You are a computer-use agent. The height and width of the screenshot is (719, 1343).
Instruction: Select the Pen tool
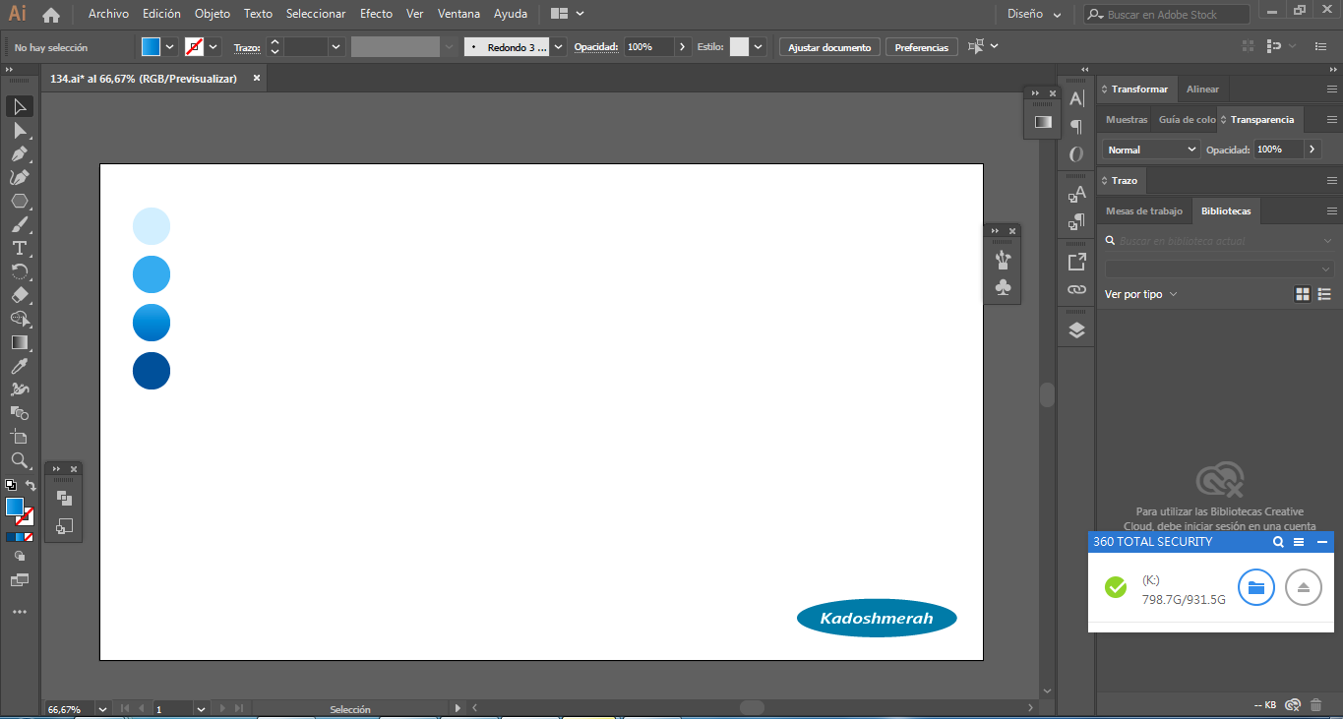click(x=19, y=153)
